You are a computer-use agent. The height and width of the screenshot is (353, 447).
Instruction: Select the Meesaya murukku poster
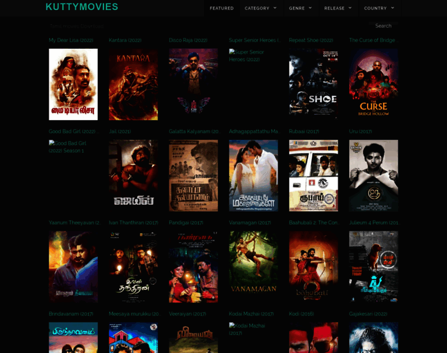click(x=134, y=338)
